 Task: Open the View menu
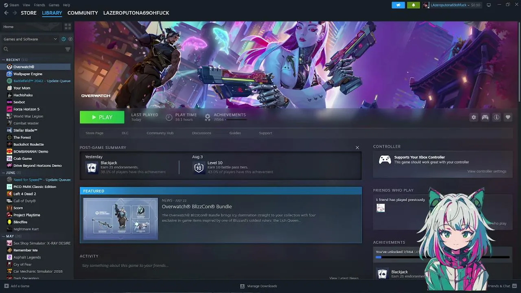(26, 5)
